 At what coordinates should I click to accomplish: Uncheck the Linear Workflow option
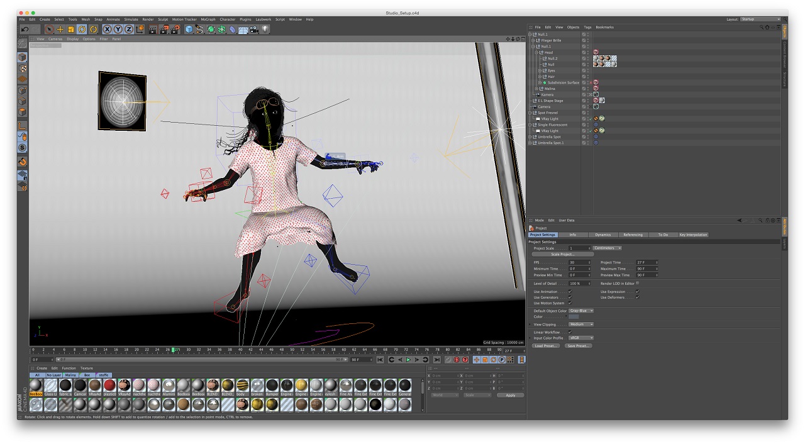coord(570,332)
